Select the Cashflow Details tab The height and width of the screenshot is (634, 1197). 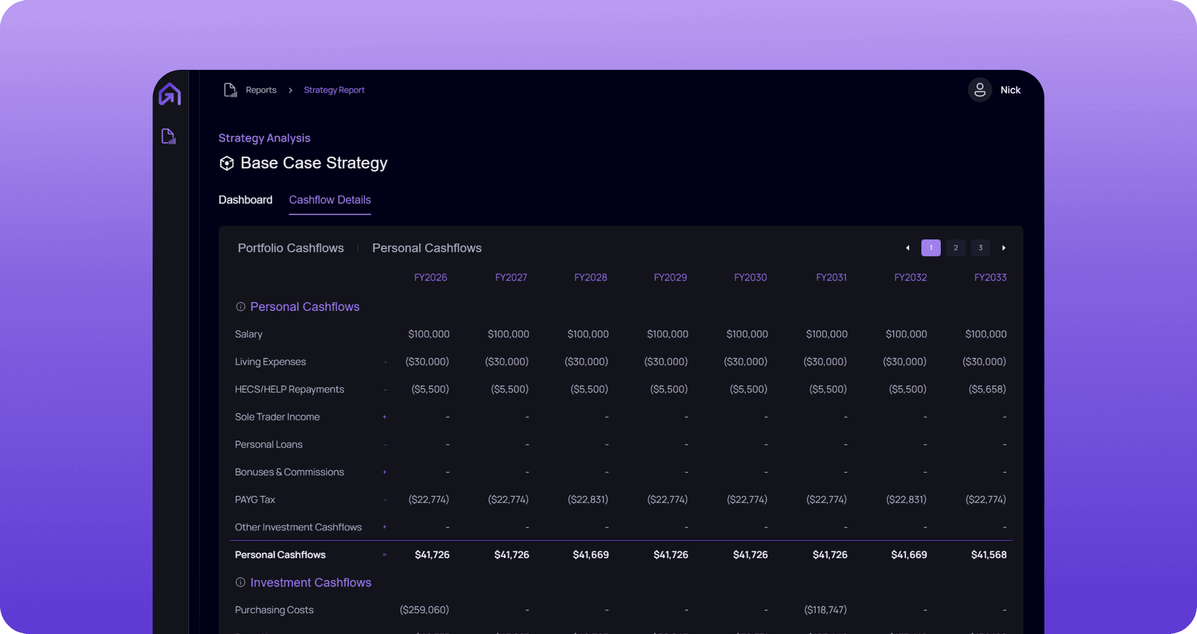pos(330,200)
